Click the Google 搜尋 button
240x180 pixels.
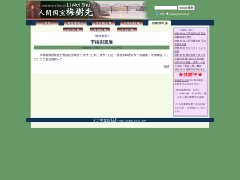point(186,8)
